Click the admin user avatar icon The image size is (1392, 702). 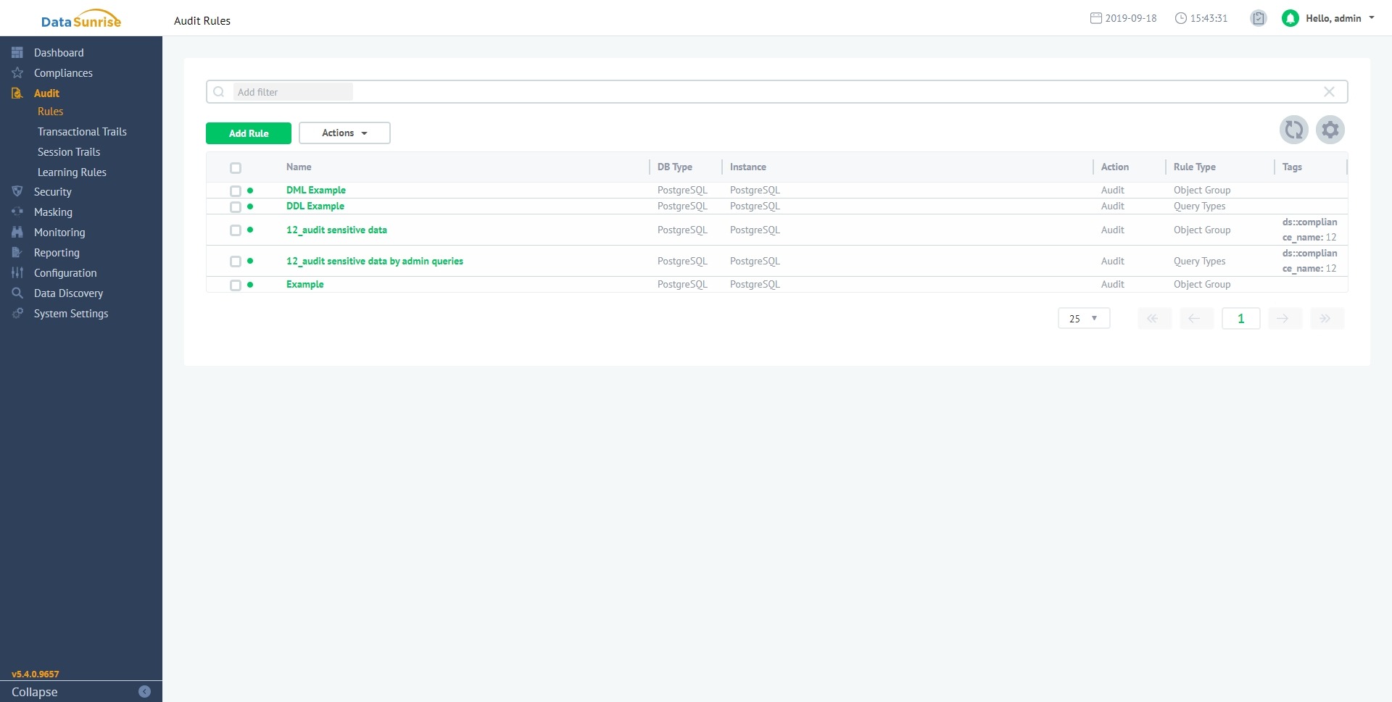tap(1290, 18)
